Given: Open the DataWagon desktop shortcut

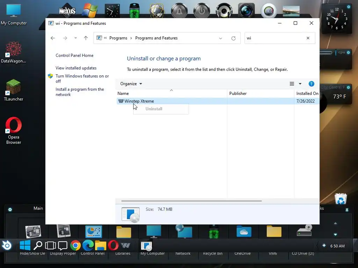Looking at the screenshot, I should click(14, 52).
